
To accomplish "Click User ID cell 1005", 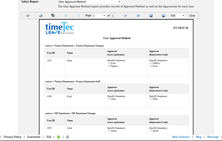I will pos(49,60).
